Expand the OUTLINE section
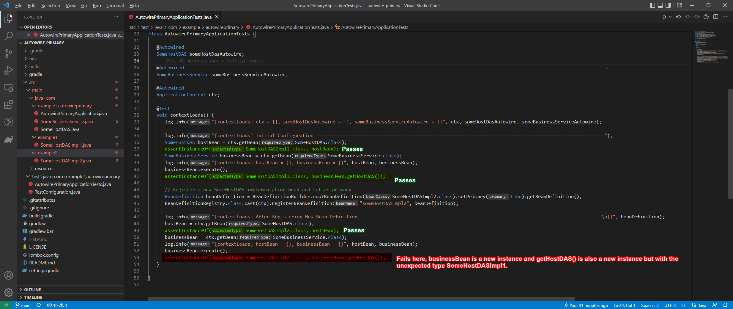Image resolution: width=733 pixels, height=309 pixels. click(32, 290)
